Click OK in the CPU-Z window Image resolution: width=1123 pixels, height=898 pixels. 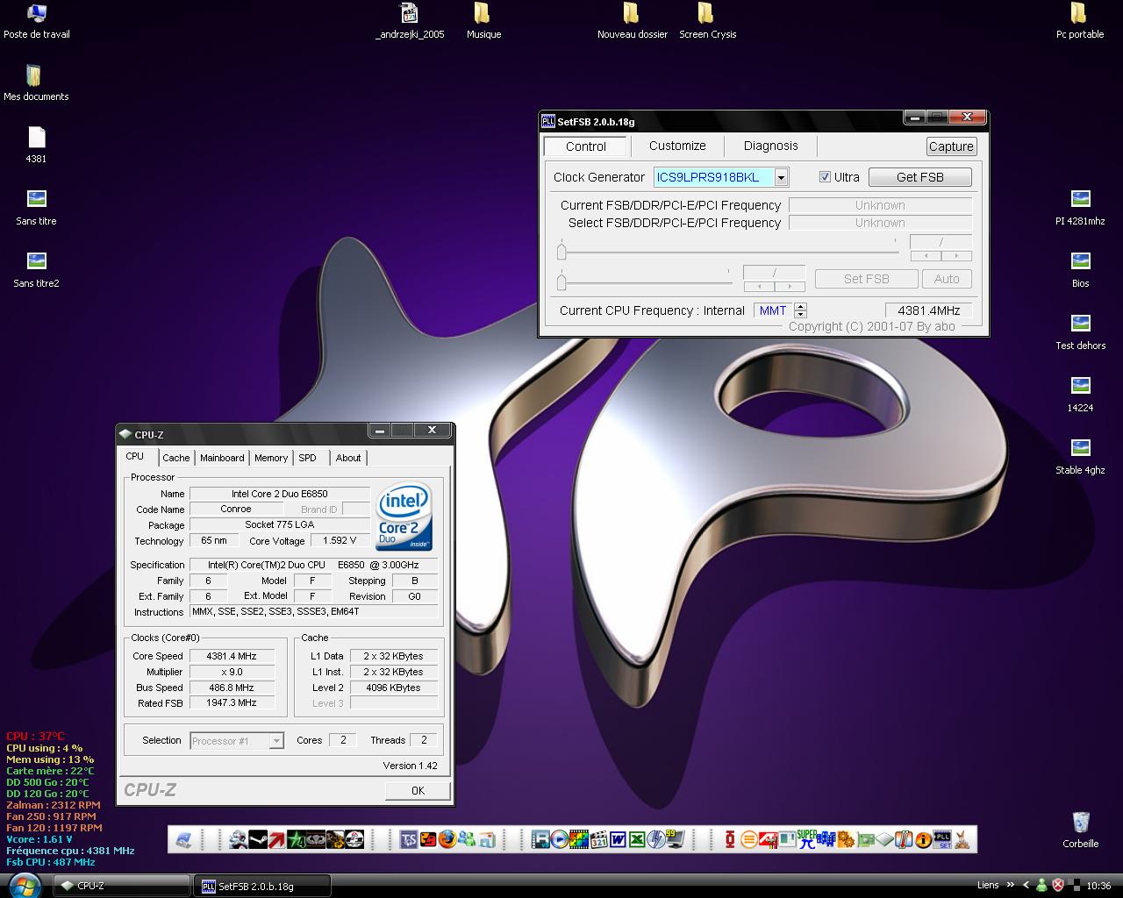(x=418, y=790)
